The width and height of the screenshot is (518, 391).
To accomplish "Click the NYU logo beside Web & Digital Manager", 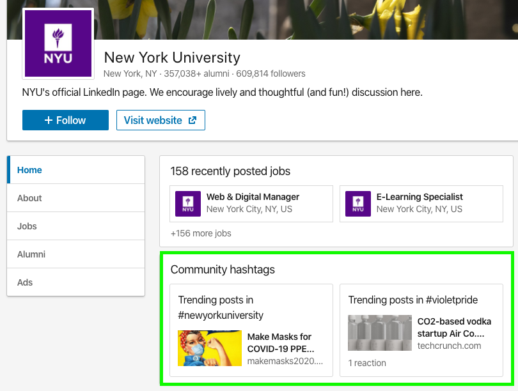I will [x=188, y=204].
